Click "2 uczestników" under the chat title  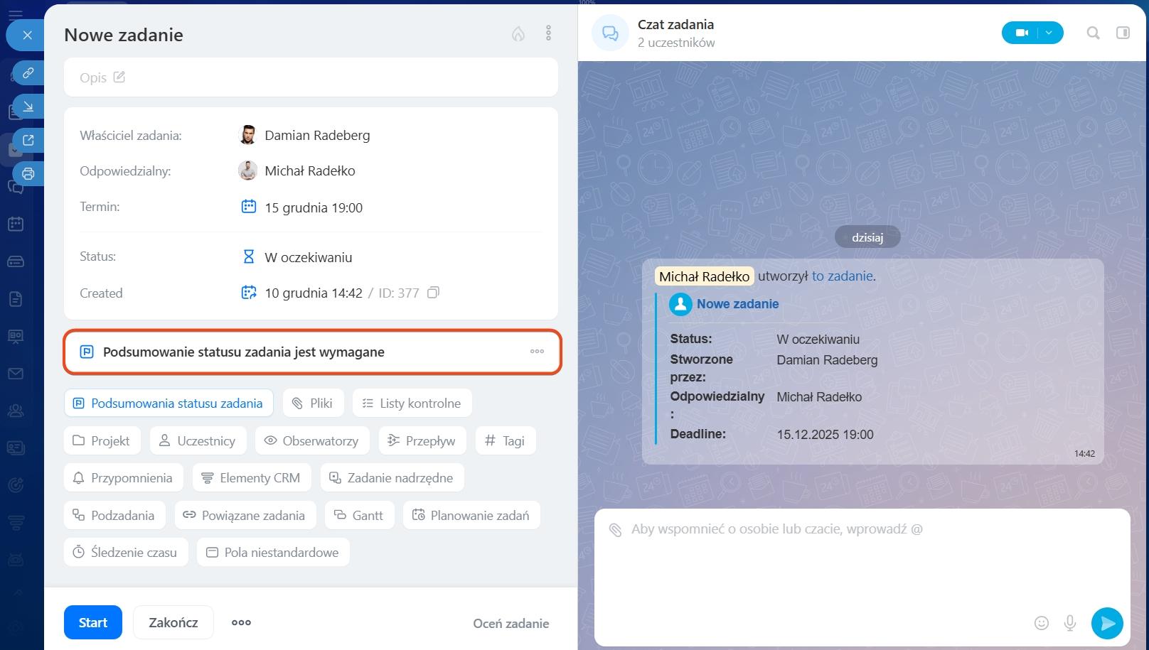pyautogui.click(x=676, y=43)
